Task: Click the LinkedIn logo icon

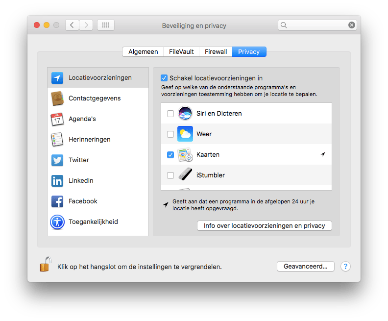Action: click(57, 181)
